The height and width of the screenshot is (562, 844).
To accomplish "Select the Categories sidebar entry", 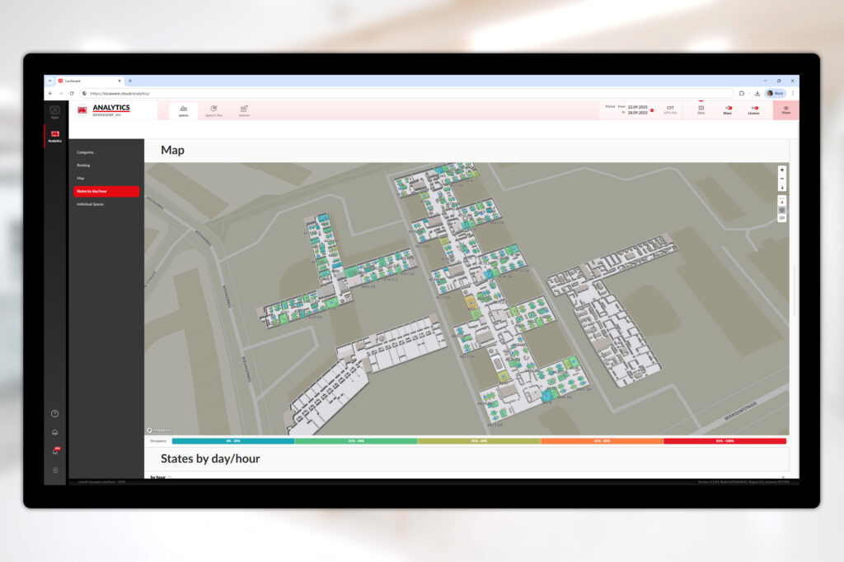I will pyautogui.click(x=84, y=151).
